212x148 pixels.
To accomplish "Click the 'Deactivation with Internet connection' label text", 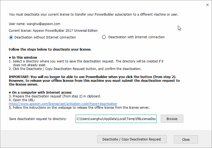I will click(x=136, y=37).
